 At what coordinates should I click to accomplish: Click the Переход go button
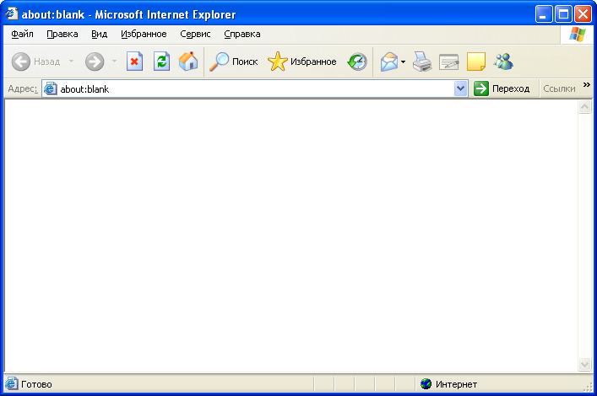pos(502,89)
